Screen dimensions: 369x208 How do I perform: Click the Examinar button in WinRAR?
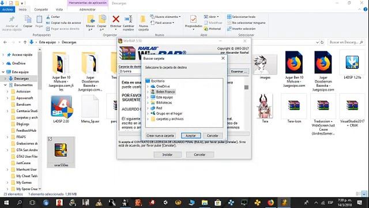click(x=239, y=72)
